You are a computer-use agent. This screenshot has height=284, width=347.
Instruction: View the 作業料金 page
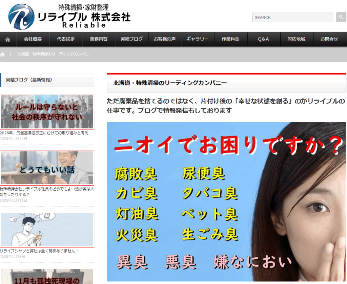(x=230, y=39)
